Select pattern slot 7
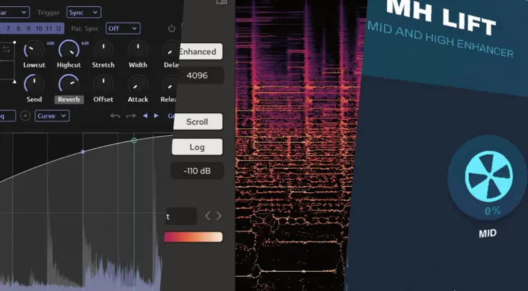 coord(8,29)
